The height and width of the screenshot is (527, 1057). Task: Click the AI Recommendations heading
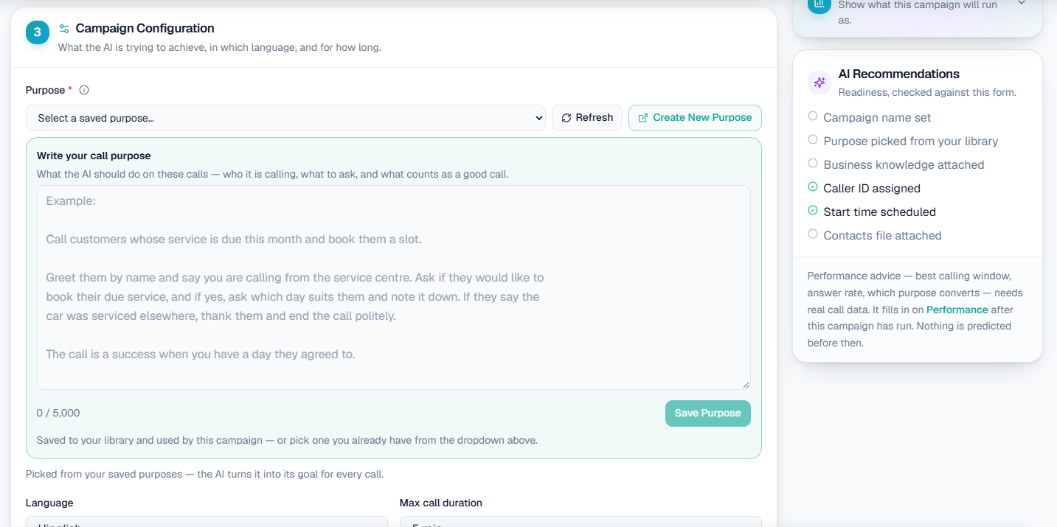coord(898,74)
